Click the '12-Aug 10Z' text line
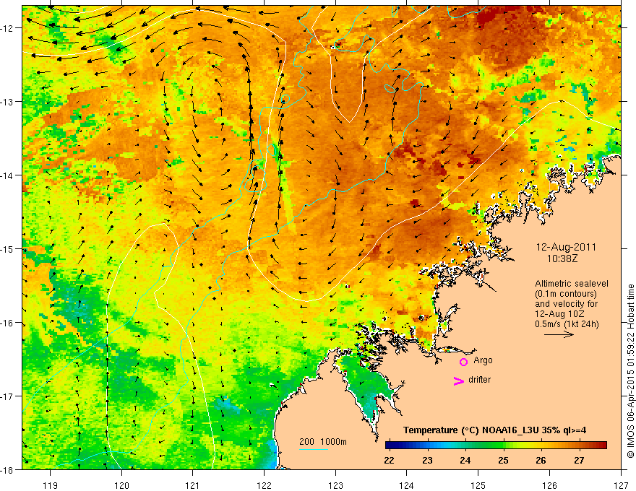 pyautogui.click(x=560, y=314)
